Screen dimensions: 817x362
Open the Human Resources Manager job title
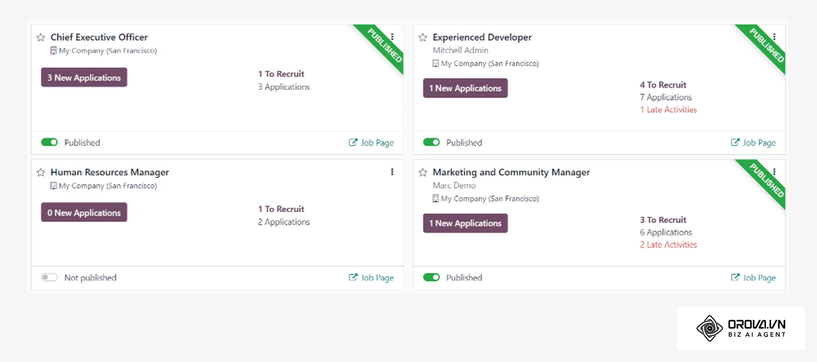(x=110, y=172)
